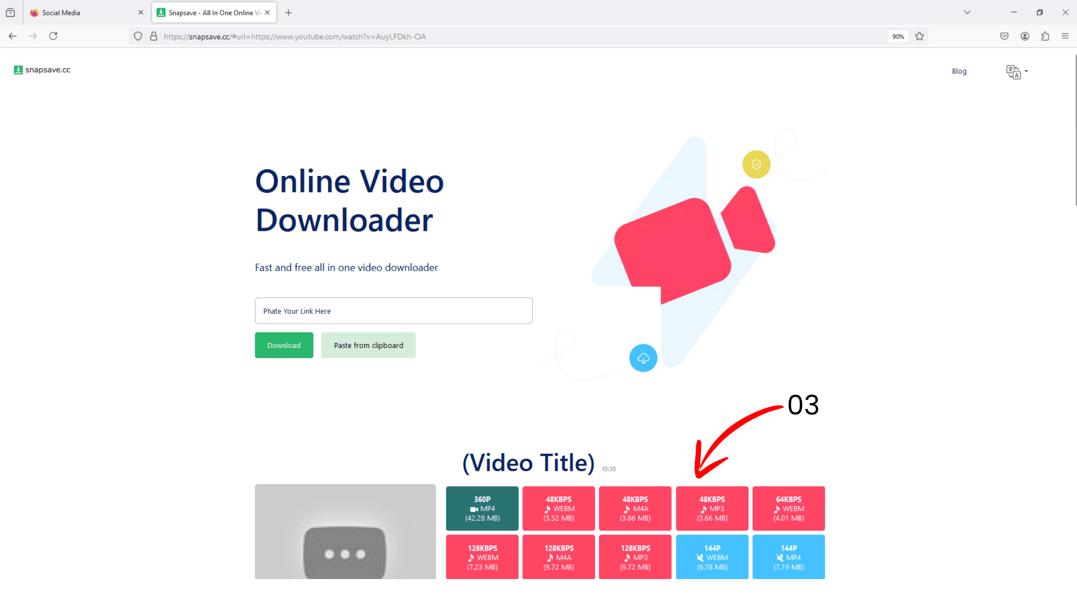Viewport: 1077px width, 606px height.
Task: Click the Paste from clipboard button
Action: tap(368, 345)
